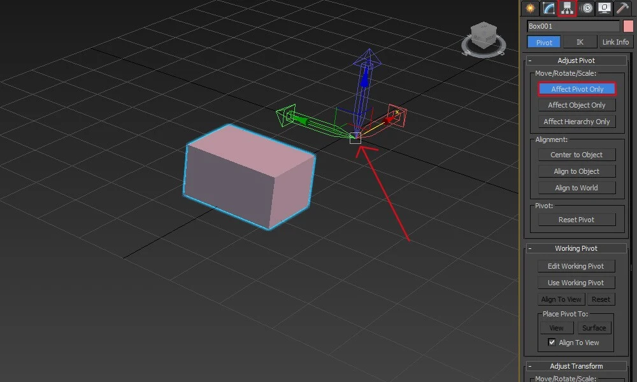The image size is (637, 382).
Task: Collapse the Adjust Pivot rollout
Action: tap(576, 60)
